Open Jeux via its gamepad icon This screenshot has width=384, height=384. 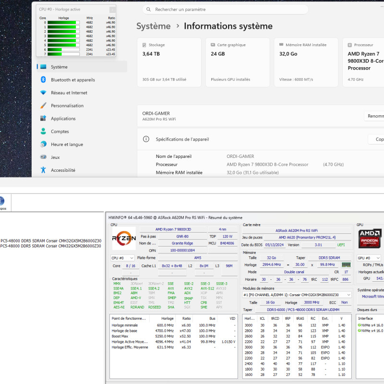click(43, 157)
